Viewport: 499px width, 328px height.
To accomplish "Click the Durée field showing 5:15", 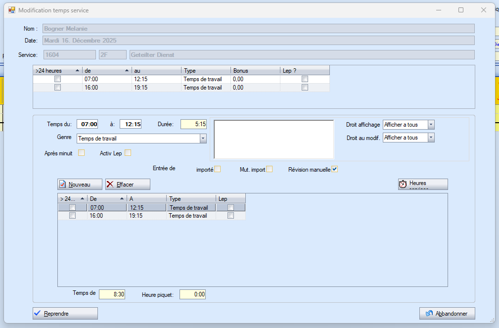I will (x=193, y=124).
